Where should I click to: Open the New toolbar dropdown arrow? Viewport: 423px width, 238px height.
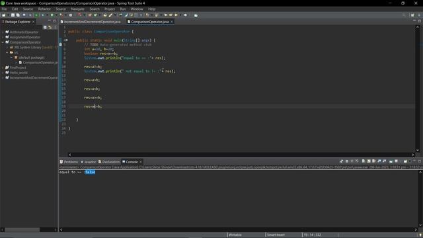click(8, 15)
